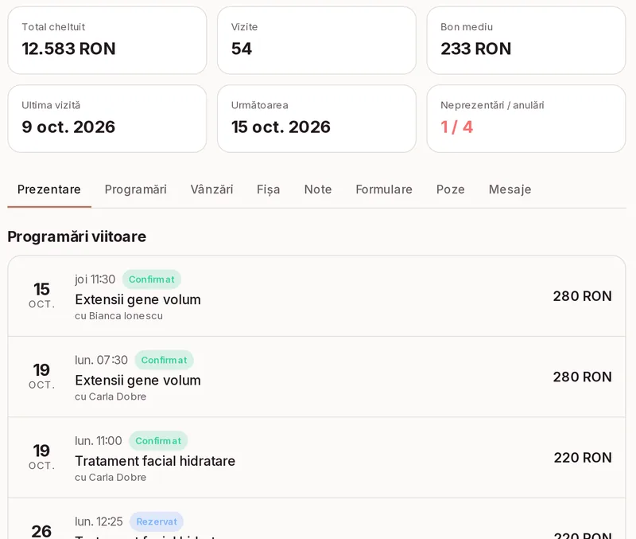636x539 pixels.
Task: Click staff name cu Bianca Ionescu
Action: [x=118, y=316]
